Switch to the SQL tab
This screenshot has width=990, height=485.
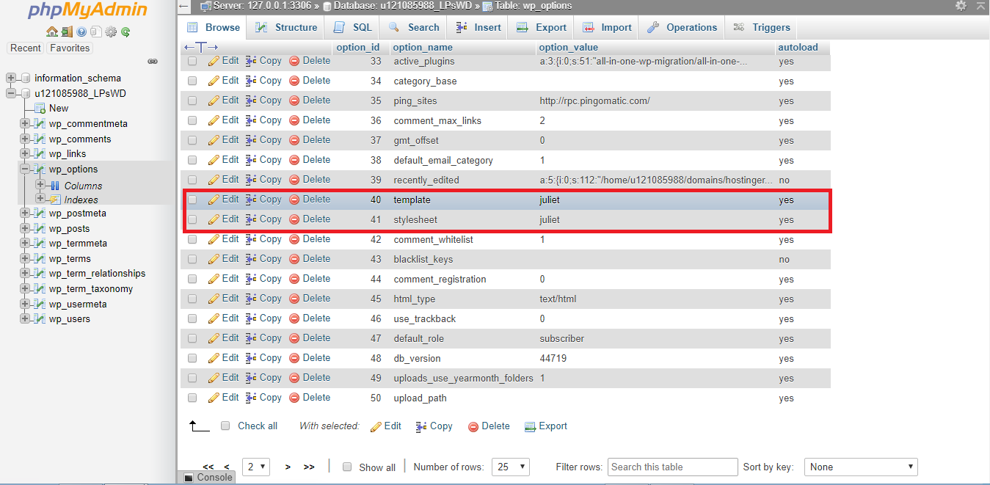(x=352, y=26)
